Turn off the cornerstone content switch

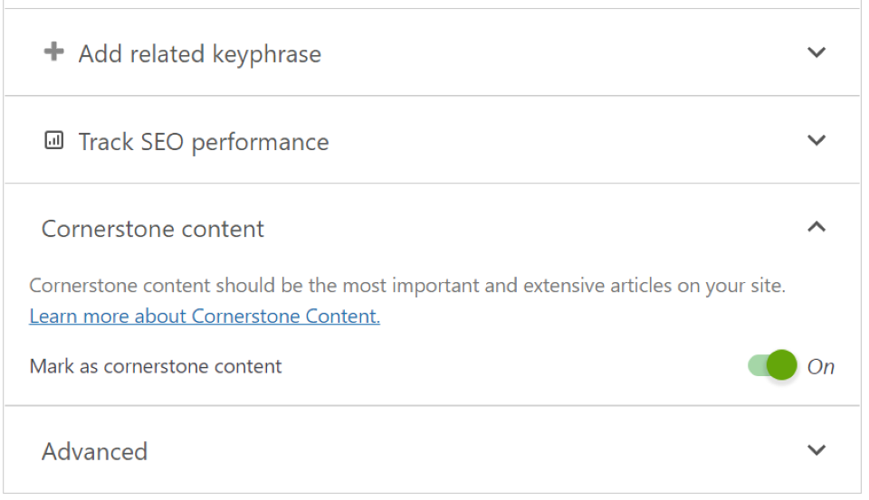pos(772,366)
